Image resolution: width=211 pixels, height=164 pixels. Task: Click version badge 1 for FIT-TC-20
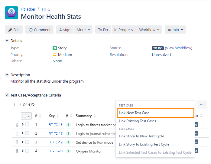click(68, 151)
